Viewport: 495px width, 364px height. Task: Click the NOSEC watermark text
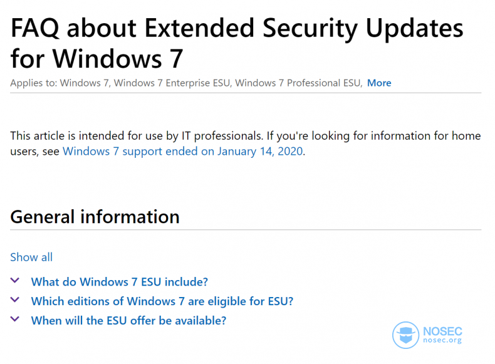click(442, 331)
